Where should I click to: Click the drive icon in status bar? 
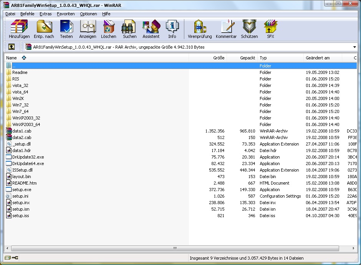click(8, 258)
